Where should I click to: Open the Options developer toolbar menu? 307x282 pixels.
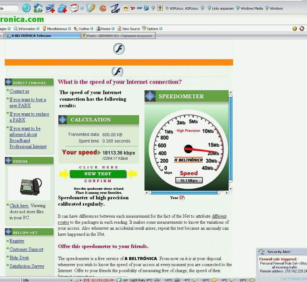[x=152, y=29]
